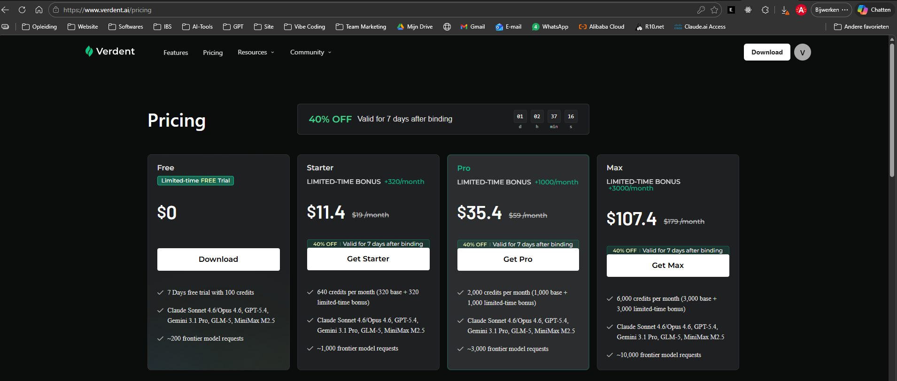Click the Get Starter button
Screen dimensions: 897x381
(x=368, y=259)
